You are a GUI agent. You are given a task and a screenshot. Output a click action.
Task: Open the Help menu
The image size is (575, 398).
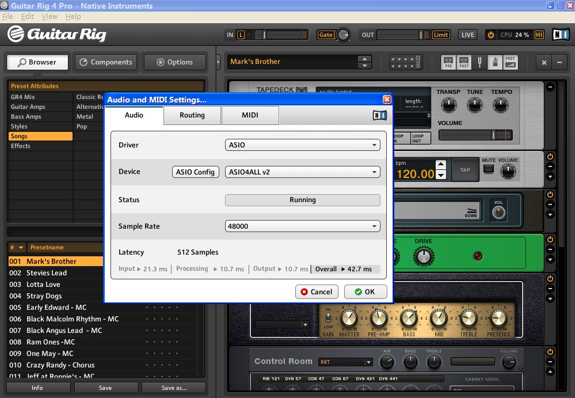(x=73, y=17)
